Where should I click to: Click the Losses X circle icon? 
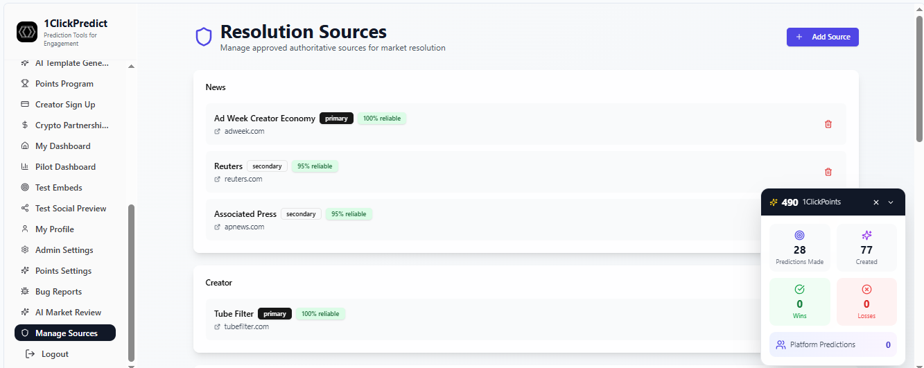click(866, 290)
